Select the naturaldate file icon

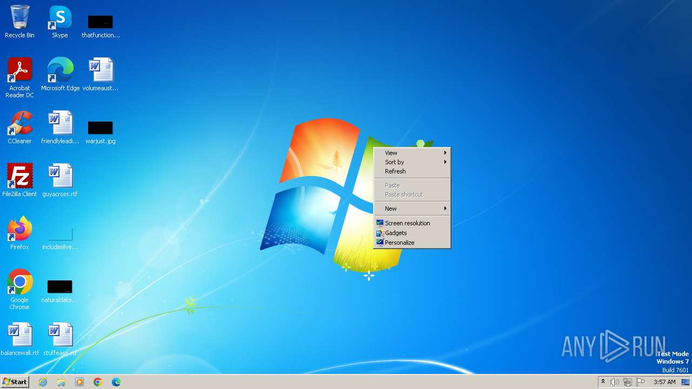coord(60,291)
